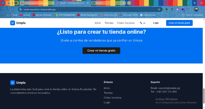Click the Umpla brand name in header
The width and height of the screenshot is (205, 109).
pos(21,23)
